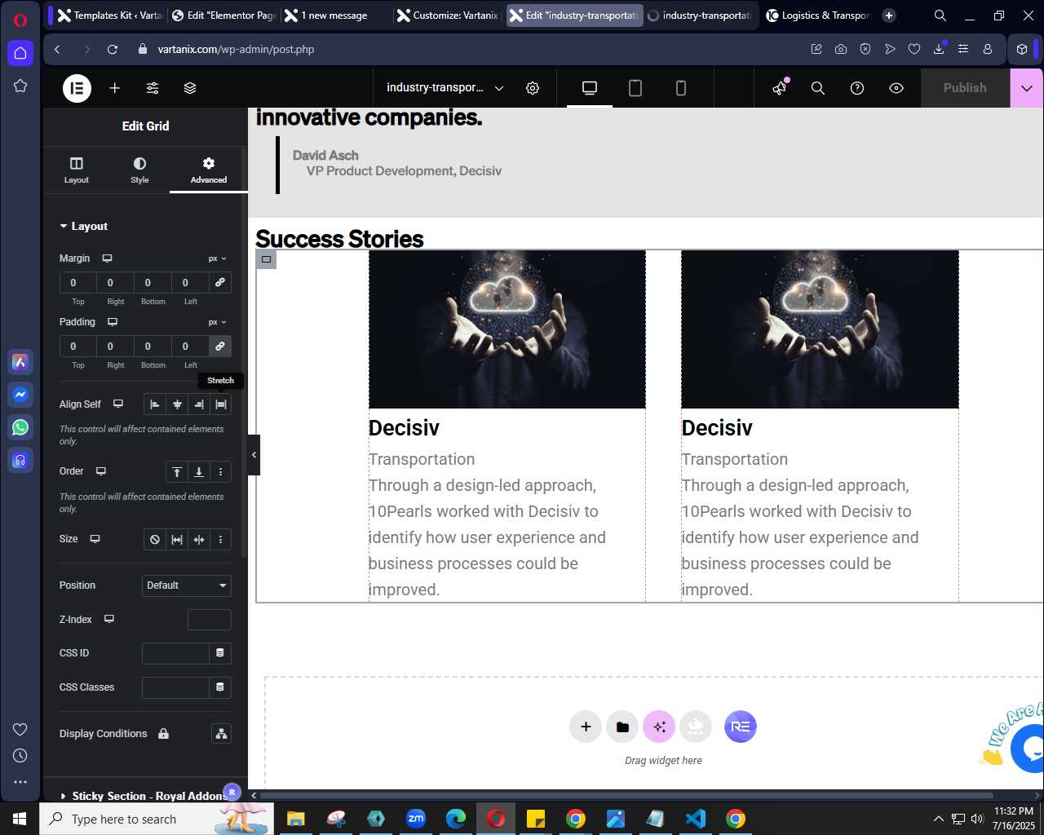
Task: Reload the page in Opera
Action: click(113, 49)
